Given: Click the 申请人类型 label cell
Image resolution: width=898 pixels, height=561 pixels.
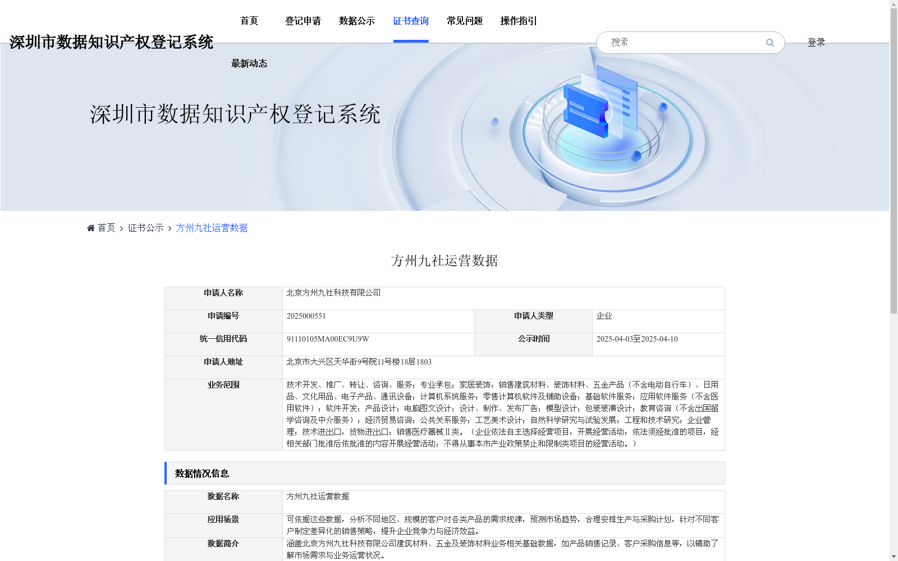Looking at the screenshot, I should point(534,321).
